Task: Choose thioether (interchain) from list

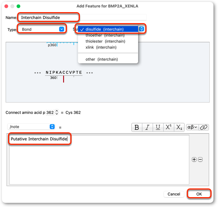Action: [x=105, y=35]
